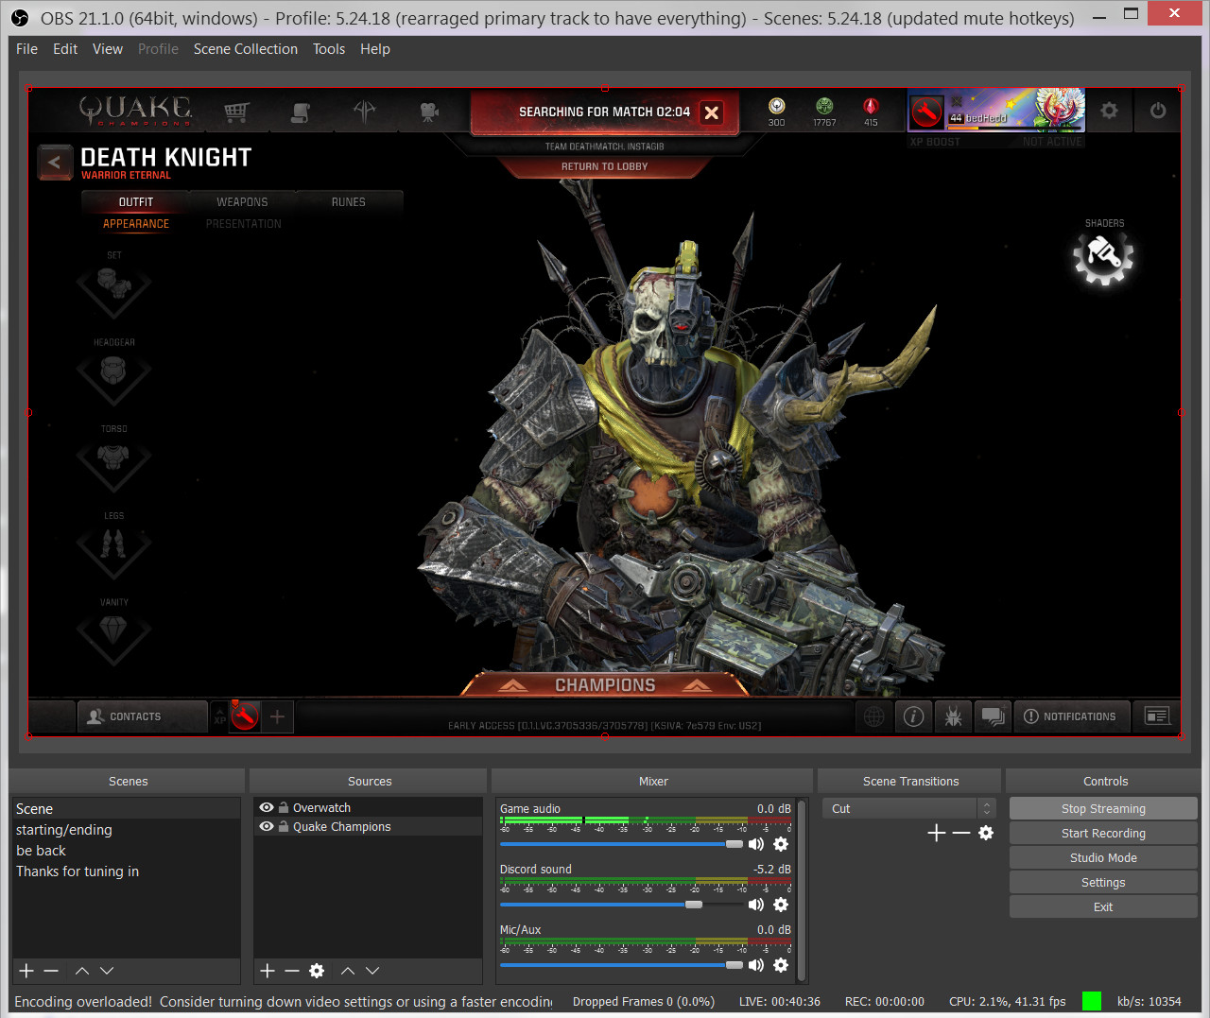Switch to the Weapons tab
Viewport: 1210px width, 1018px height.
tap(242, 202)
